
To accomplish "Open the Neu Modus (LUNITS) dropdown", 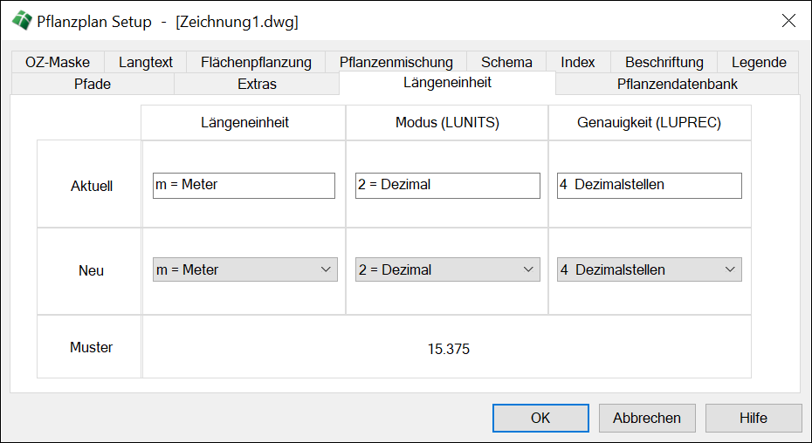I will pyautogui.click(x=447, y=270).
